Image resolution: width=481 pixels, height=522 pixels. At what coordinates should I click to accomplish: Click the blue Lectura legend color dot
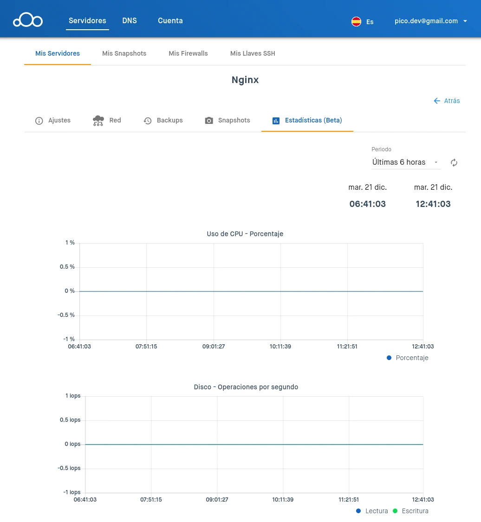tap(358, 511)
